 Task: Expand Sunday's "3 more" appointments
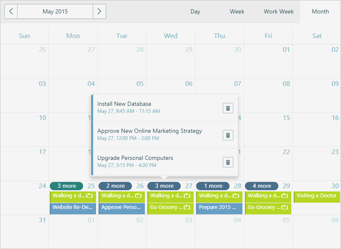tap(66, 186)
